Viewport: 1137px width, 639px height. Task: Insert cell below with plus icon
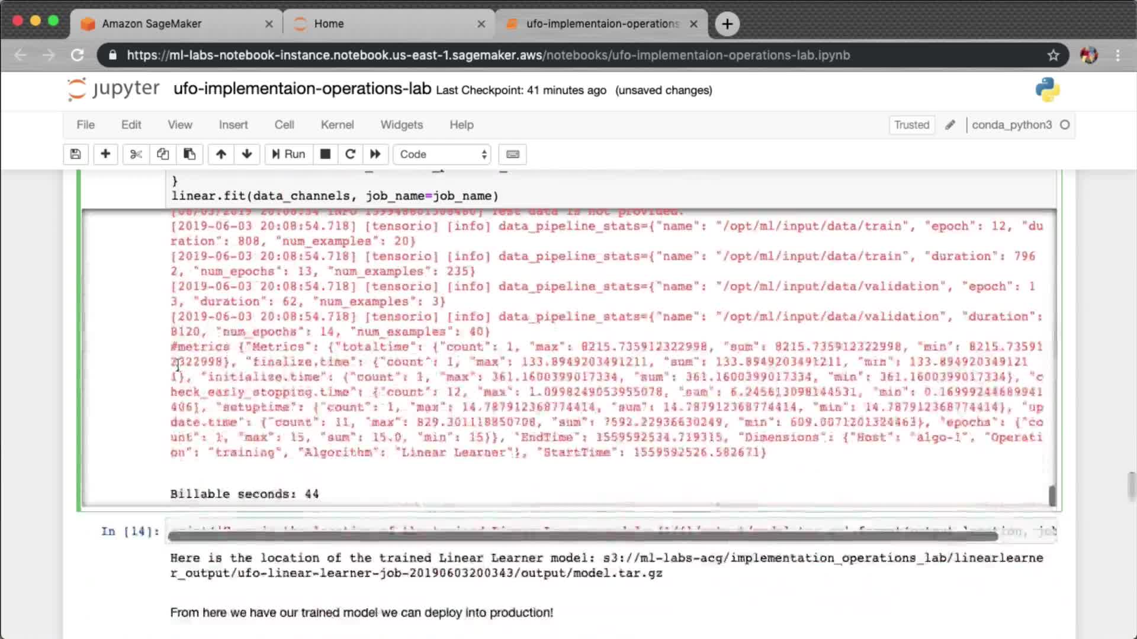pyautogui.click(x=105, y=154)
